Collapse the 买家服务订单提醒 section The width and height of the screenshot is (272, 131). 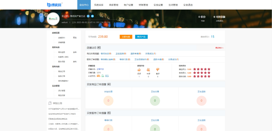(109, 113)
